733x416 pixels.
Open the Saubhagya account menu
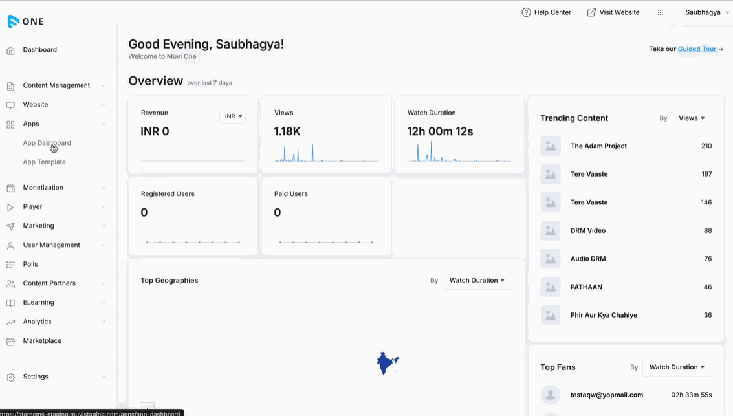707,12
